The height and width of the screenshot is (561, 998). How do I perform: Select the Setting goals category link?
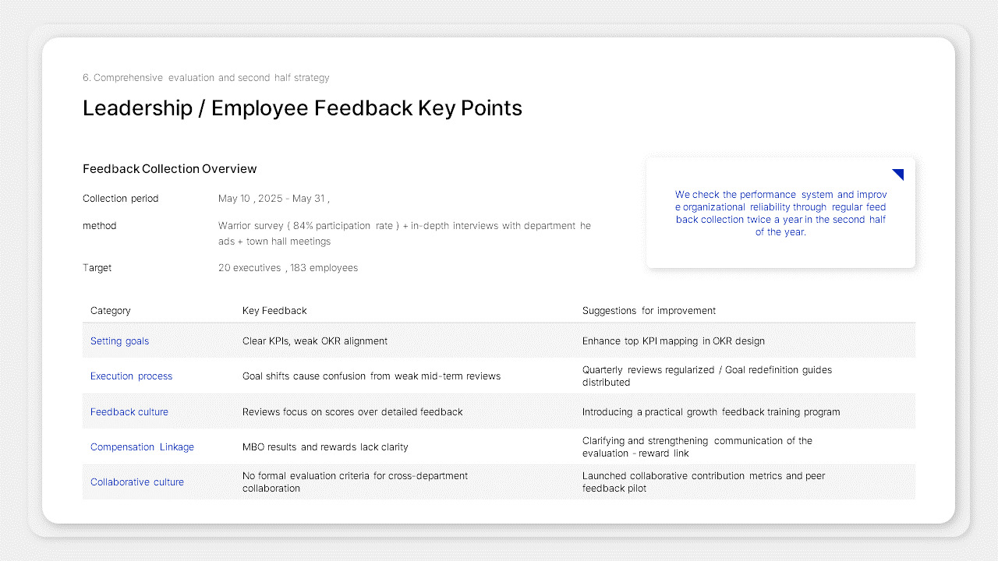[x=119, y=340]
